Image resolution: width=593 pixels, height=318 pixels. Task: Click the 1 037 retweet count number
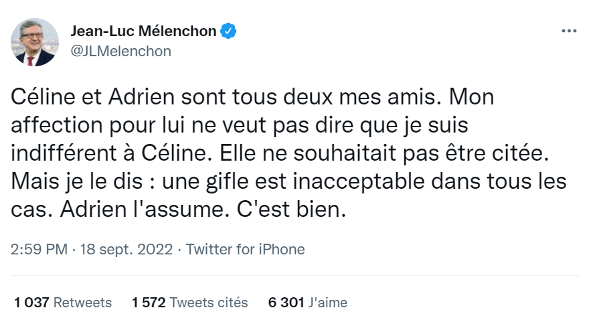coord(31,303)
